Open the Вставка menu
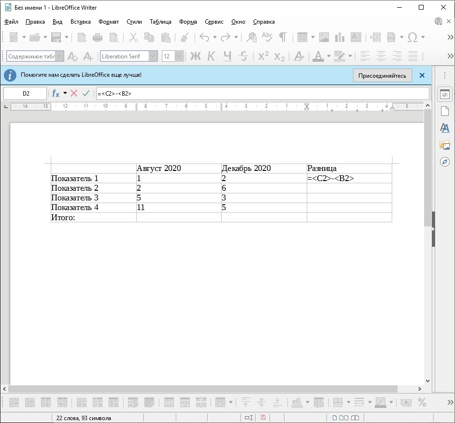The image size is (455, 423). (80, 22)
